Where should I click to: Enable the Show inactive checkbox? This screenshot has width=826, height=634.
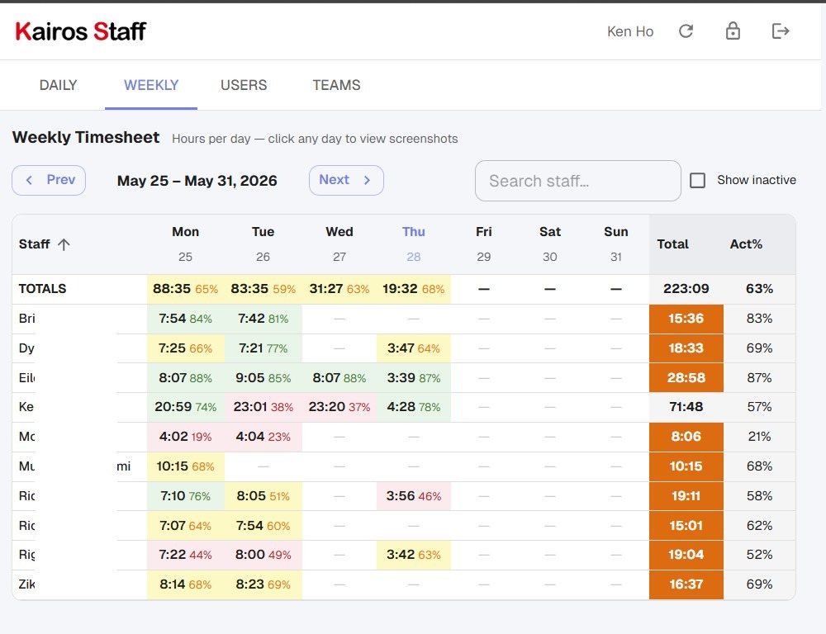[697, 180]
